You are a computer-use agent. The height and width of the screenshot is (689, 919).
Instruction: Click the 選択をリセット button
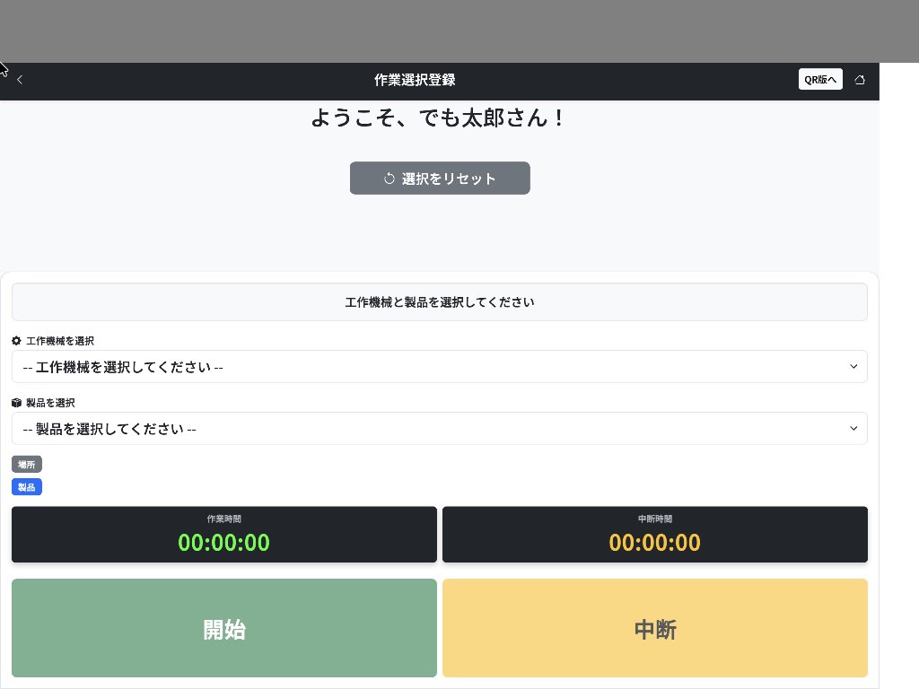[440, 178]
